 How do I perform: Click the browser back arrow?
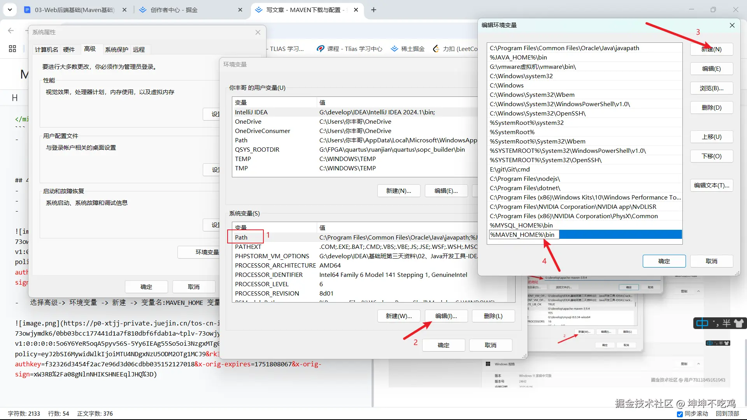point(11,31)
